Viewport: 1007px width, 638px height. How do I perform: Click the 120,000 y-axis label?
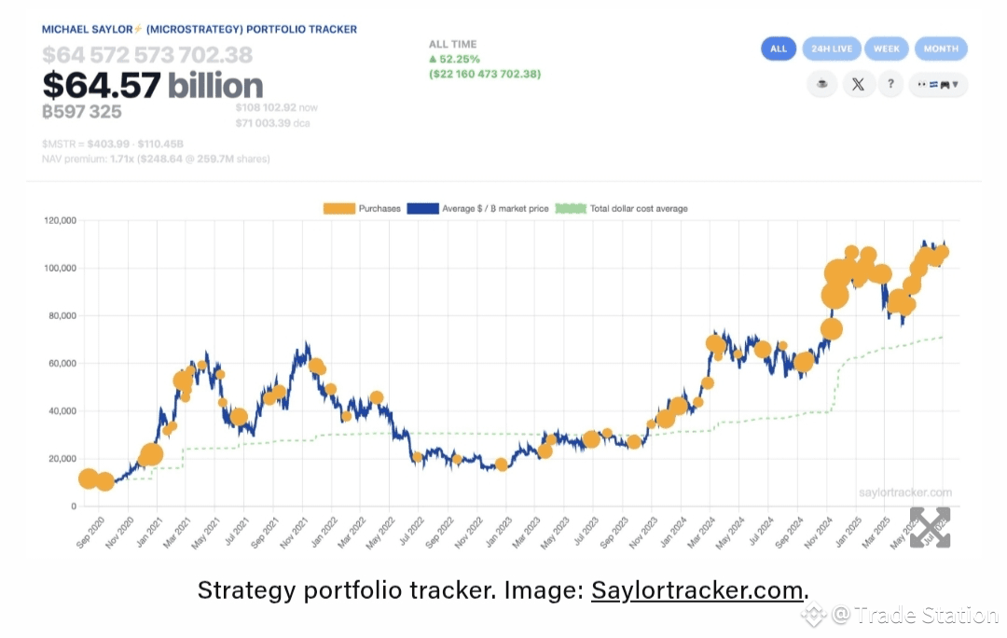point(61,220)
